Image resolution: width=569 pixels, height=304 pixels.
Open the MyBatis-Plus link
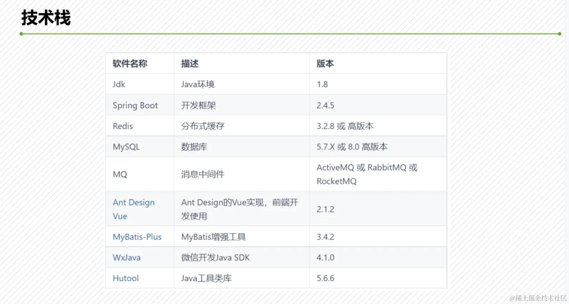[x=137, y=237]
